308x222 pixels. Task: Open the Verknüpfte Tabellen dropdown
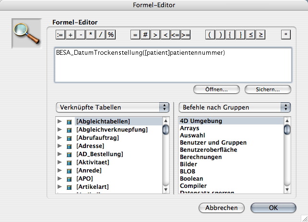pyautogui.click(x=112, y=107)
